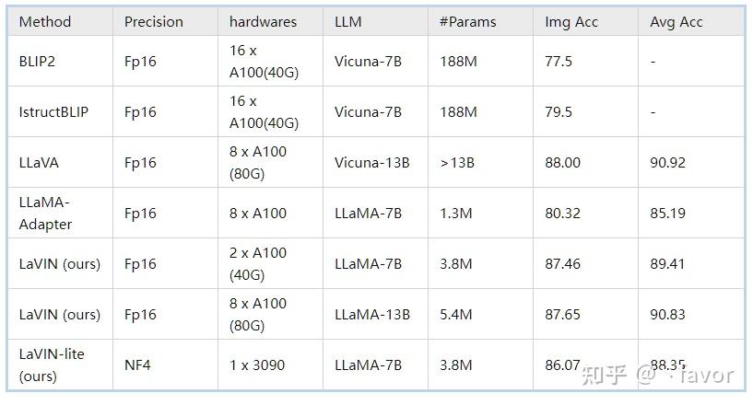Click the Avg Acc column header

coord(677,22)
